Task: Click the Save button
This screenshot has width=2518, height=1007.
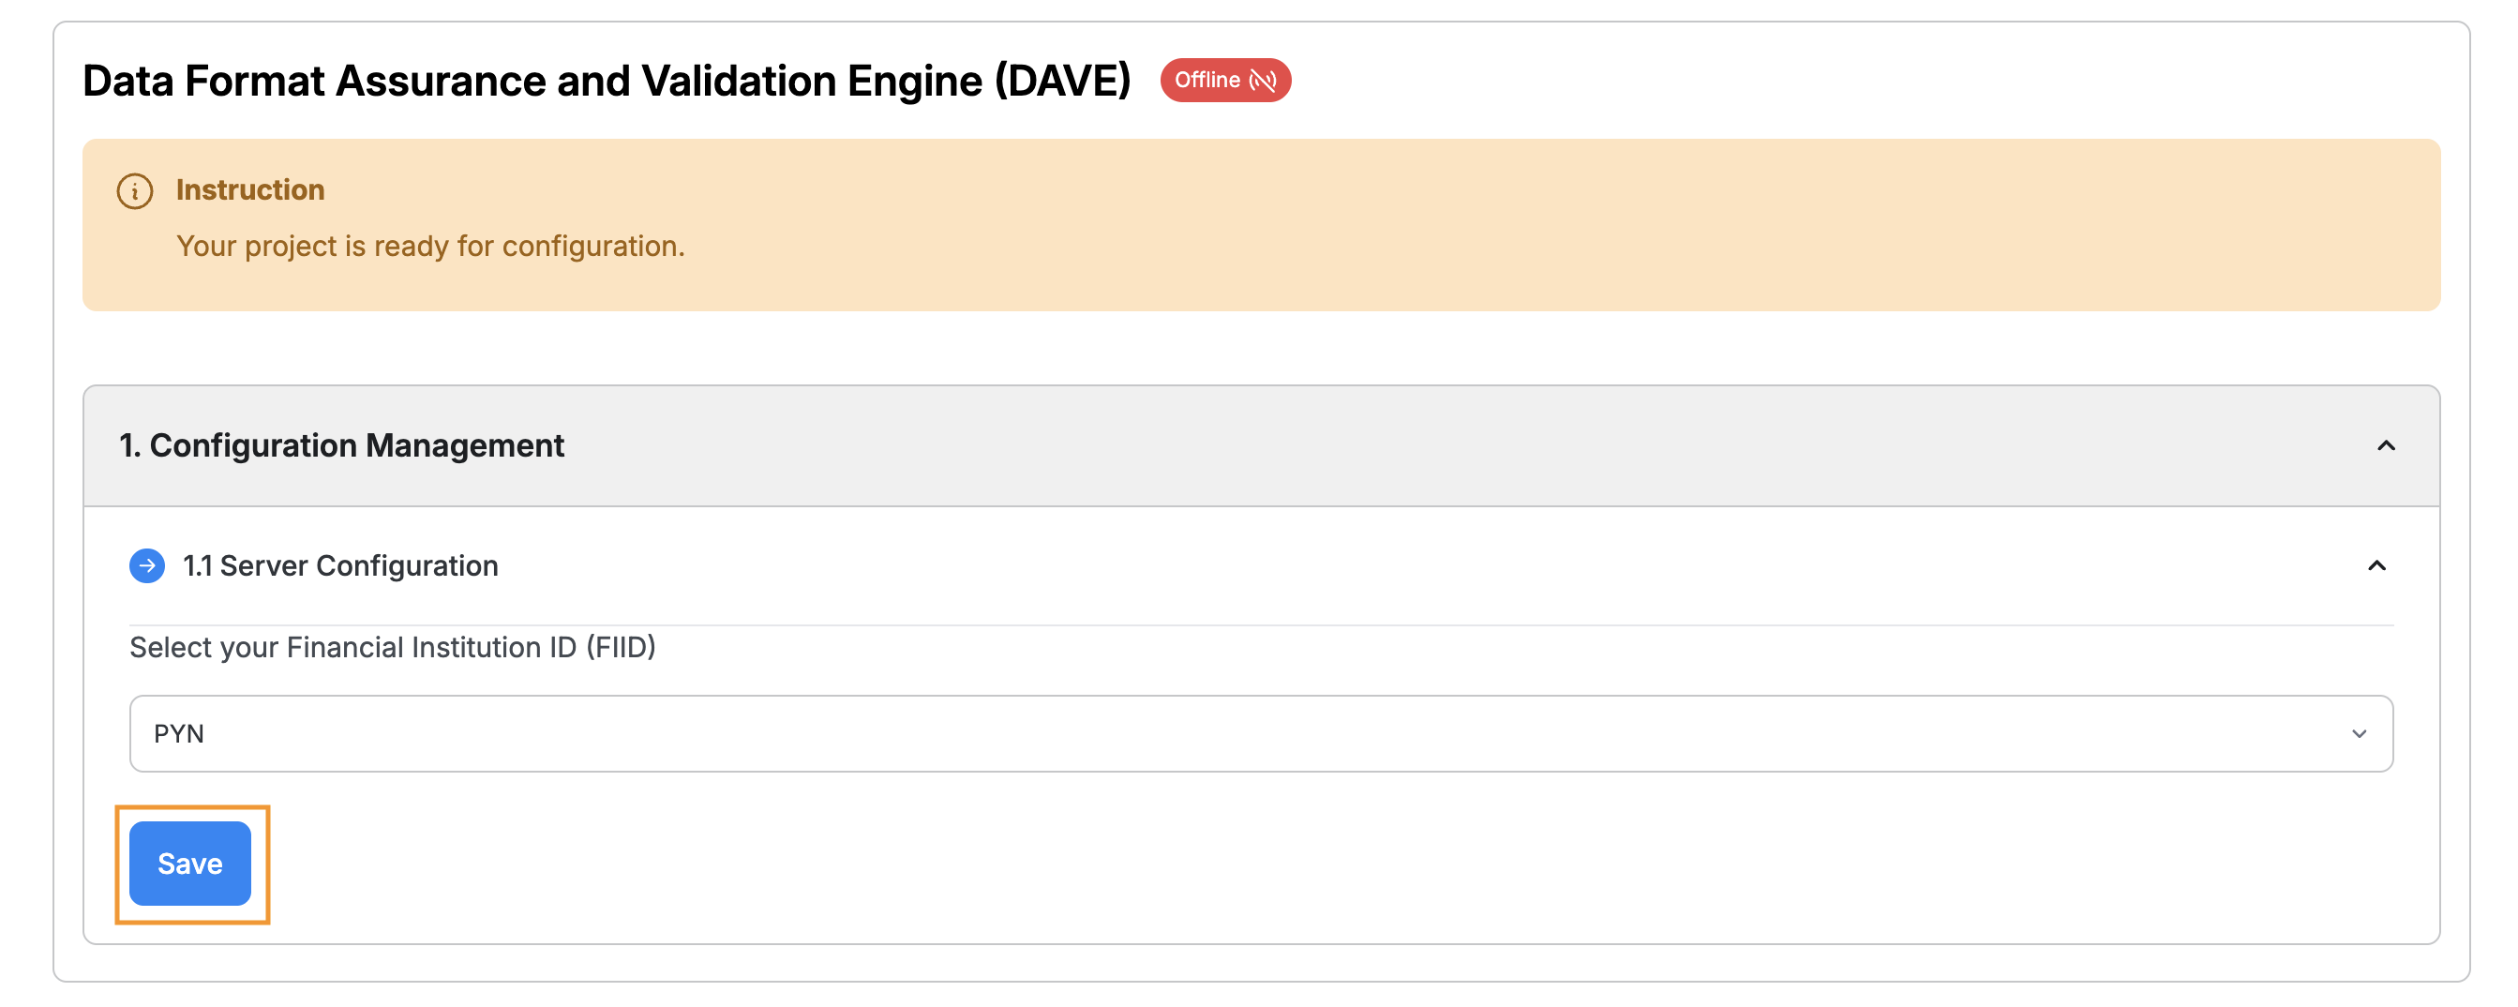Action: point(189,864)
